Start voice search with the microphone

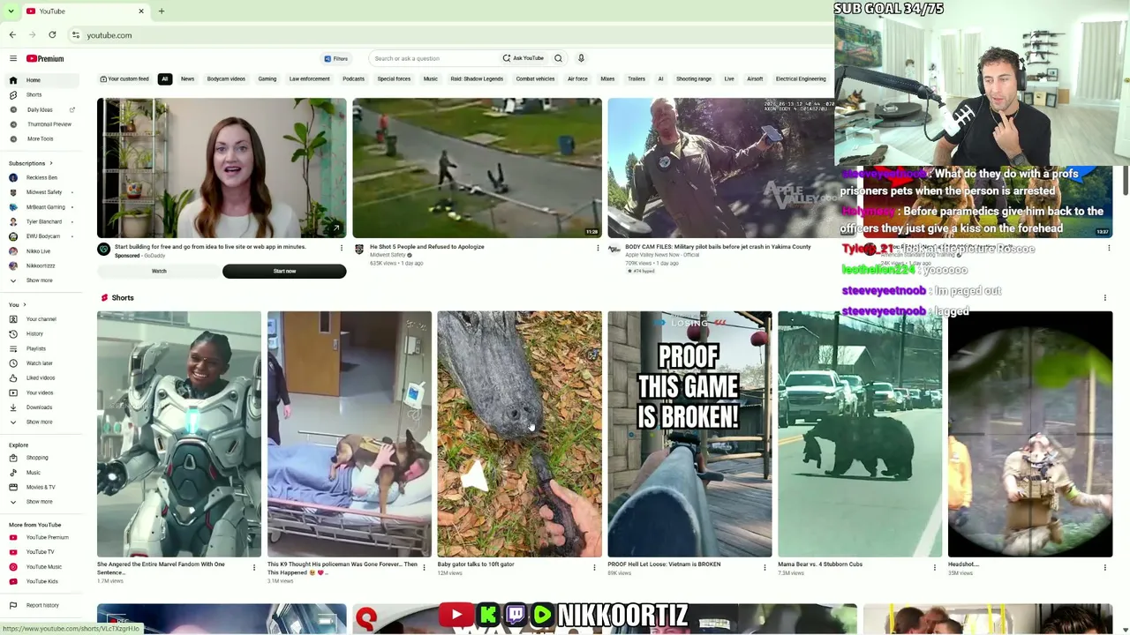pos(581,58)
